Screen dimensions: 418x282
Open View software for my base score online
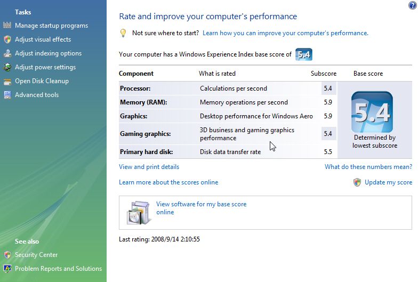[202, 208]
